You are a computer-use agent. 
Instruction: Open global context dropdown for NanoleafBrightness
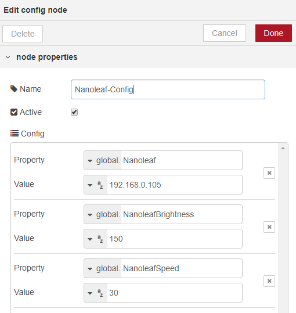pos(103,214)
